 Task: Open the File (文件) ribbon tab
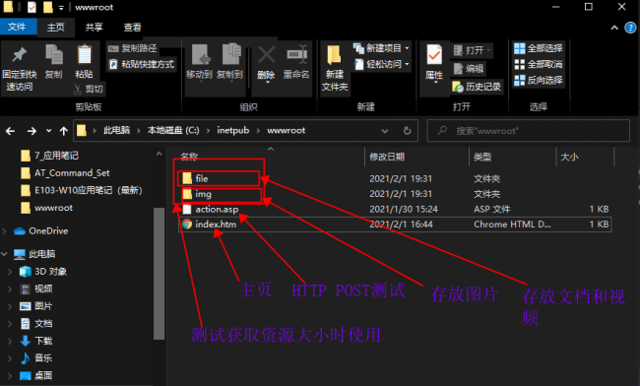(18, 27)
